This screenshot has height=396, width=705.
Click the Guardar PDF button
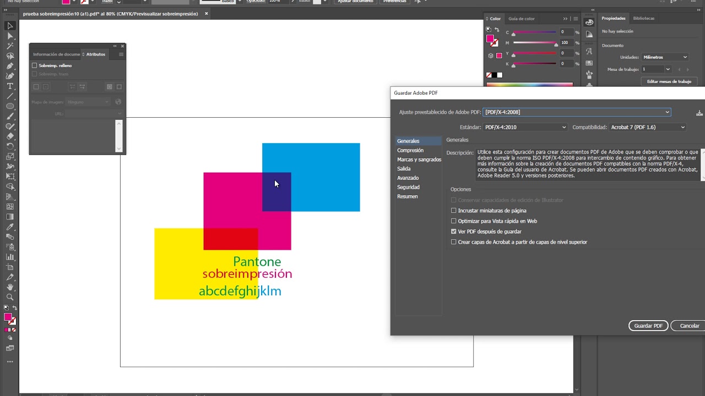(648, 326)
